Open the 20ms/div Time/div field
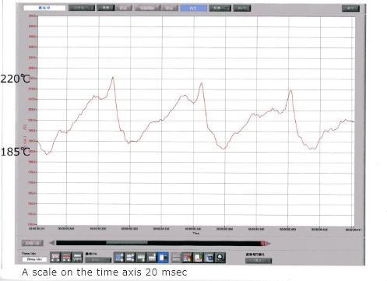This screenshot has width=387, height=281. click(34, 259)
